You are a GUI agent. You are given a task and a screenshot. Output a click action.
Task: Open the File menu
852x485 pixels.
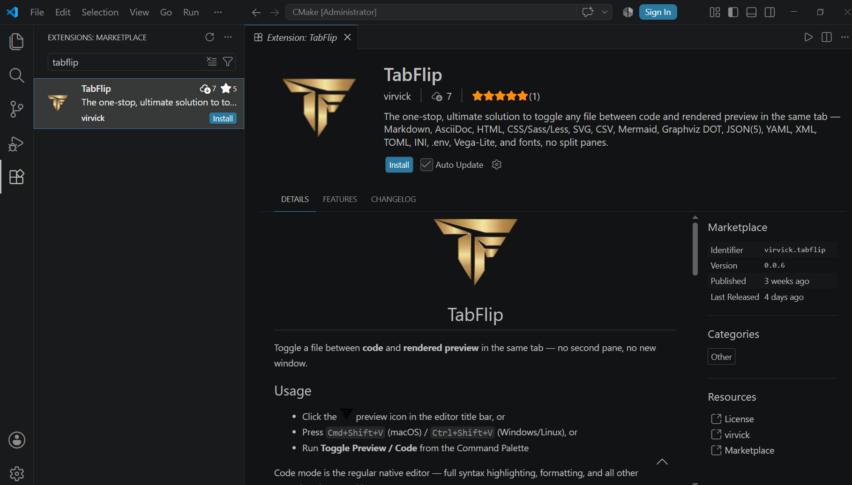37,12
